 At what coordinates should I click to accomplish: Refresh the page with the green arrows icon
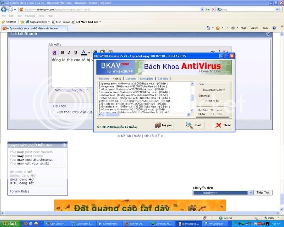click(x=207, y=10)
